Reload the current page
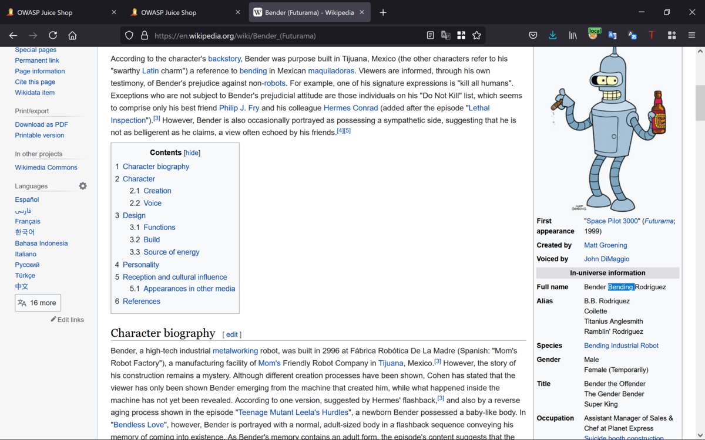The height and width of the screenshot is (440, 705). pos(53,36)
